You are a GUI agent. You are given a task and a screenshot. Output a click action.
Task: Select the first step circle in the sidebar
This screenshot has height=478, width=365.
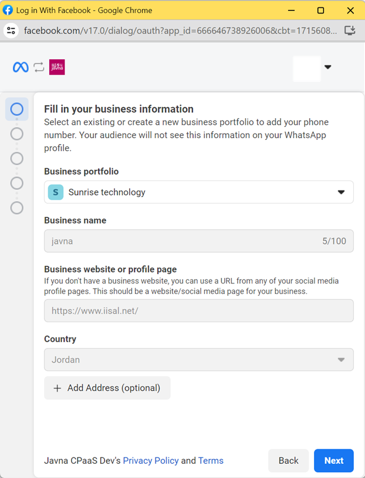[16, 109]
